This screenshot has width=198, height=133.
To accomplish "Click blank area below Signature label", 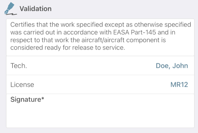I will coord(100,116).
